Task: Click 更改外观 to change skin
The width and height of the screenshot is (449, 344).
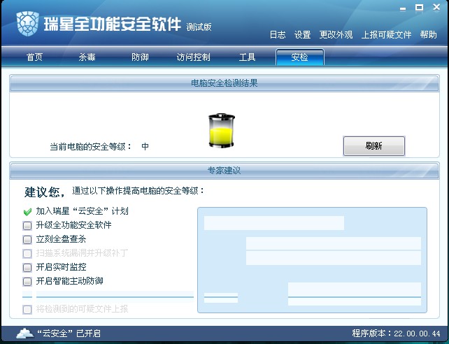Action: 336,35
